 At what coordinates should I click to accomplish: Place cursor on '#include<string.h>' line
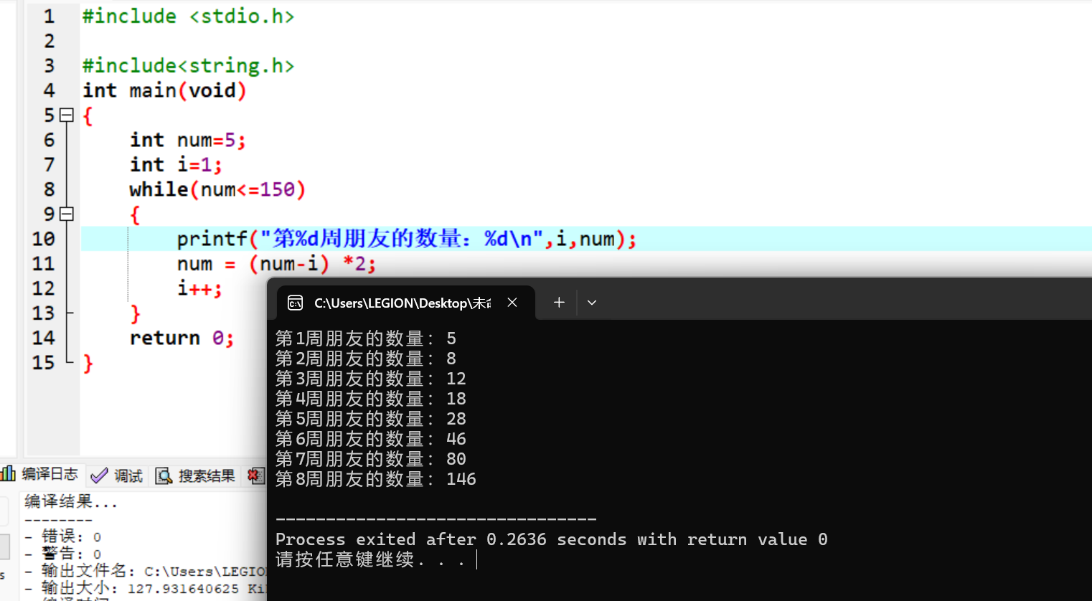(x=188, y=65)
